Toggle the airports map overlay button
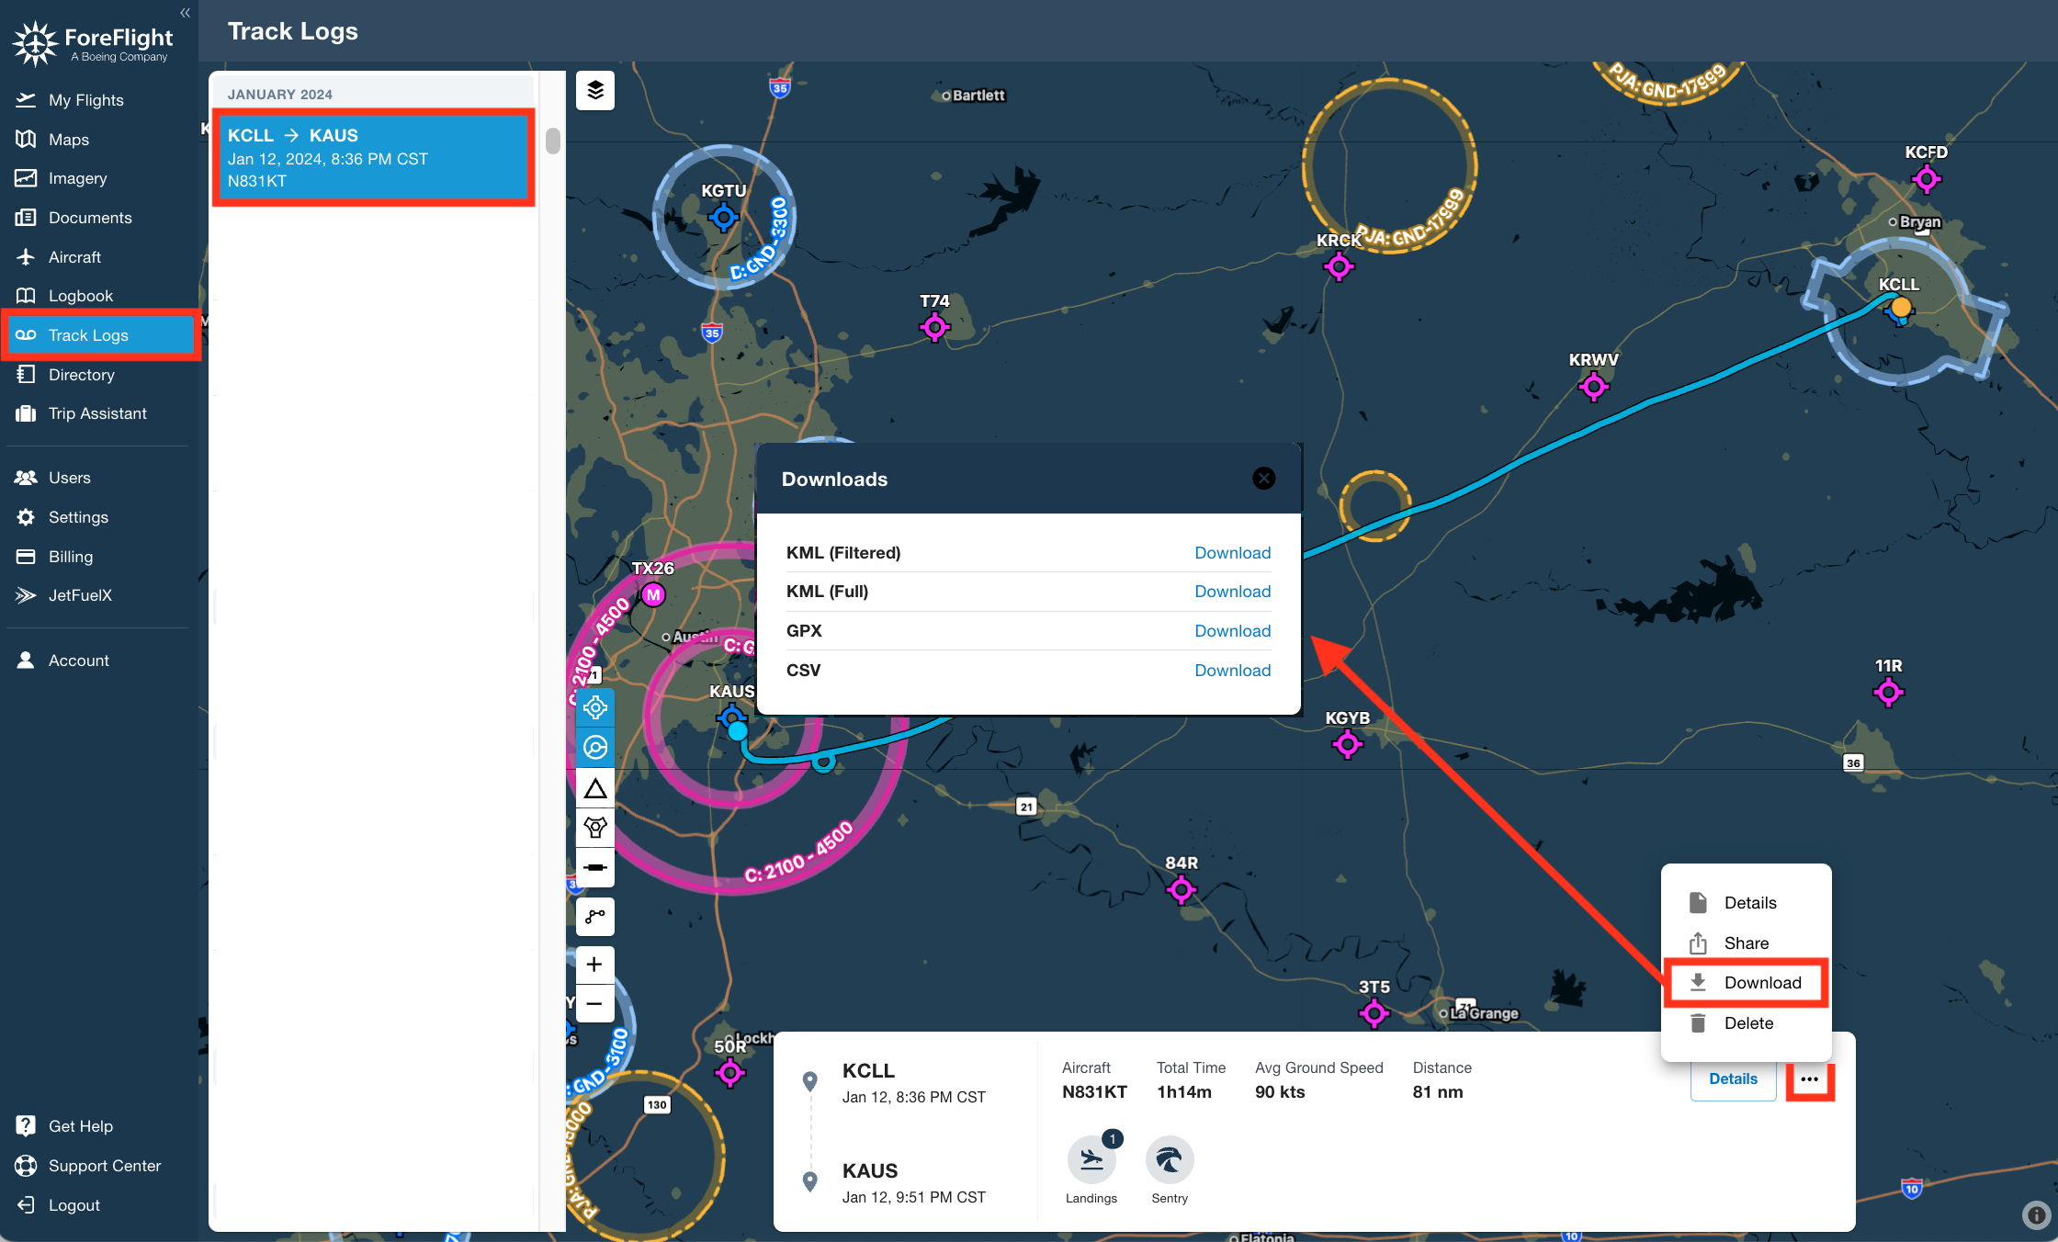Image resolution: width=2058 pixels, height=1242 pixels. [x=595, y=708]
